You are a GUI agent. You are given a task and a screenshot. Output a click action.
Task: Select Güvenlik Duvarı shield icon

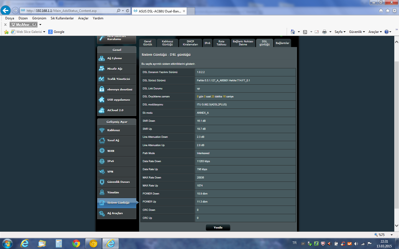pos(102,182)
